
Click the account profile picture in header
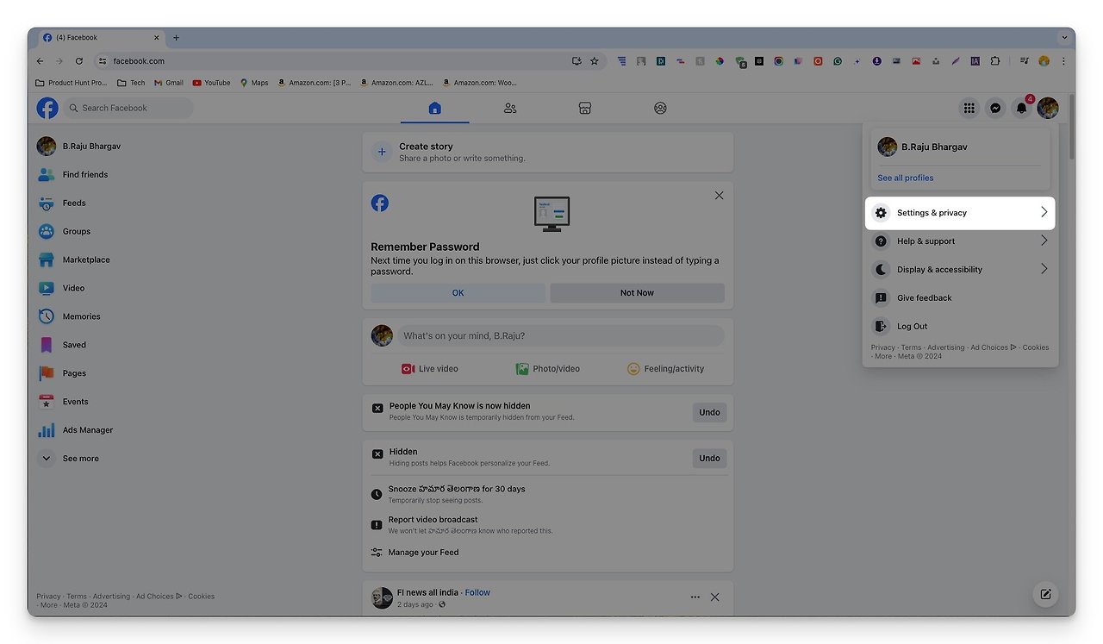(1048, 108)
